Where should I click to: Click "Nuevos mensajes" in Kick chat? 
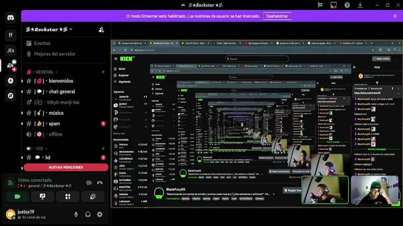coord(377,149)
